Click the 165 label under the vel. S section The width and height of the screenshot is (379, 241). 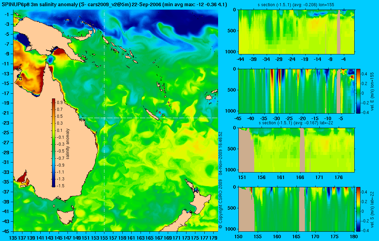click(296, 237)
